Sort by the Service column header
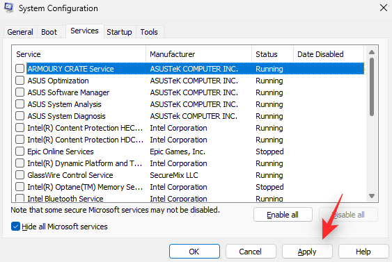The image size is (392, 262). point(79,54)
